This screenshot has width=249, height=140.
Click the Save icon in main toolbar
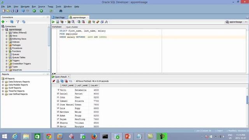12,11
